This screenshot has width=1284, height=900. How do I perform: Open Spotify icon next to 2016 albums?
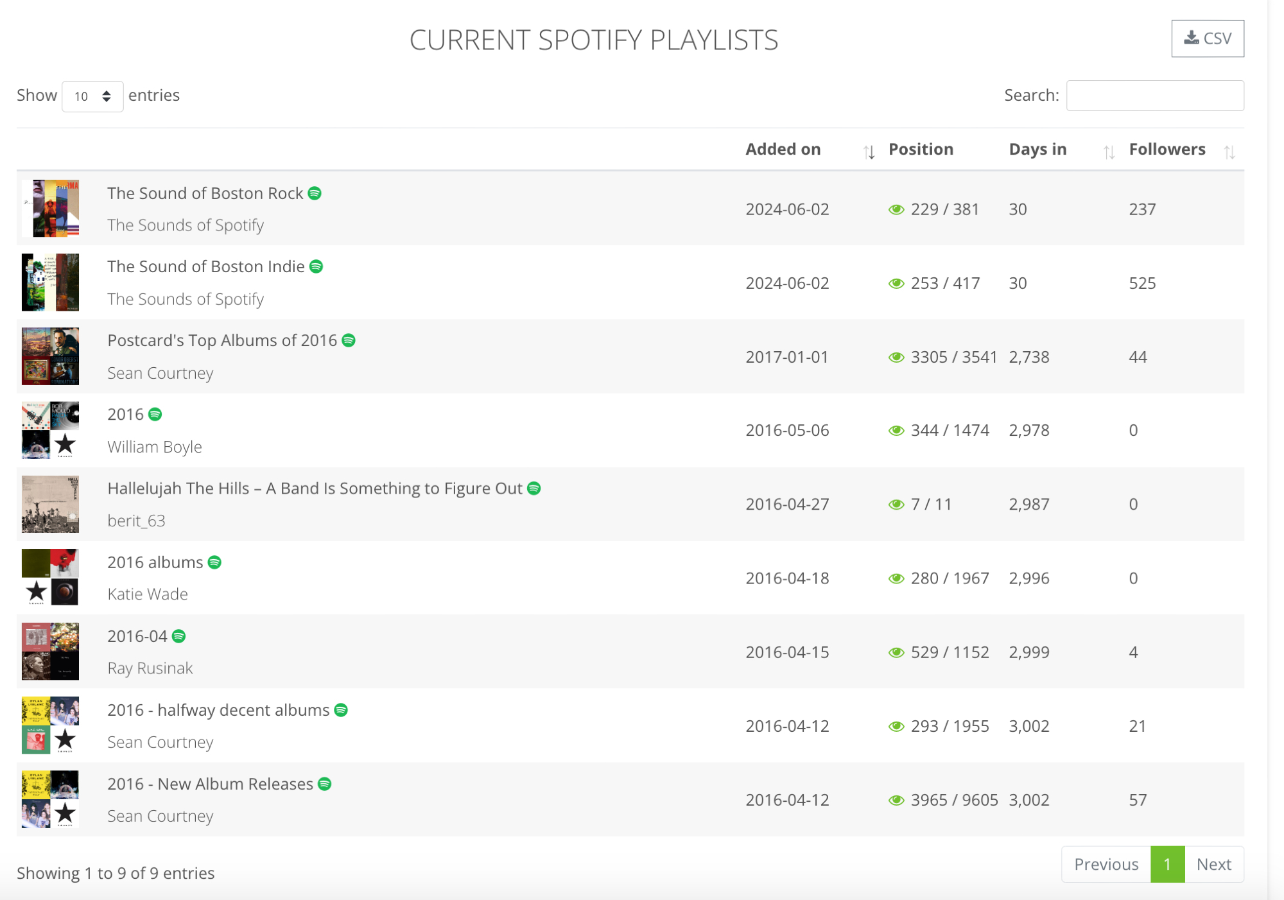[214, 562]
